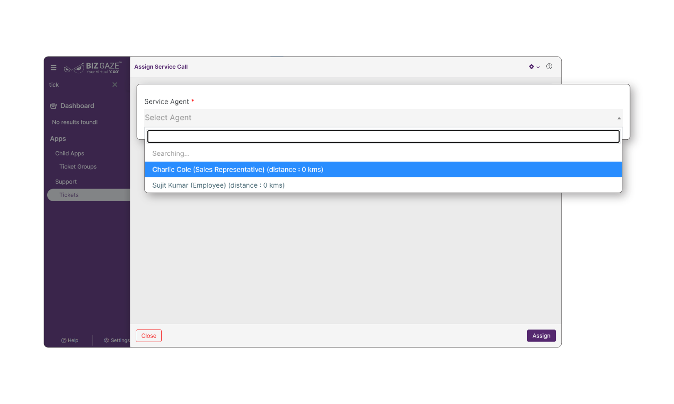Click the sidebar search field containing 'tick'
The image size is (674, 404).
pos(79,85)
